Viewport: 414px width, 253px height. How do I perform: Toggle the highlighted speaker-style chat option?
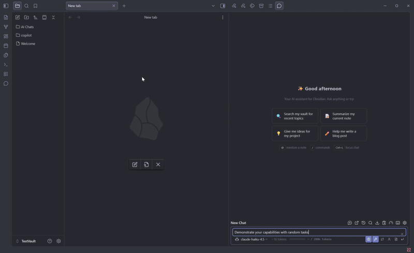(x=368, y=239)
